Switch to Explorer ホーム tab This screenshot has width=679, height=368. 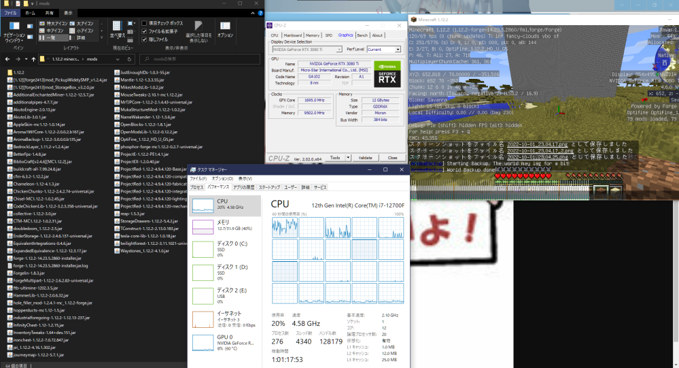[x=31, y=13]
